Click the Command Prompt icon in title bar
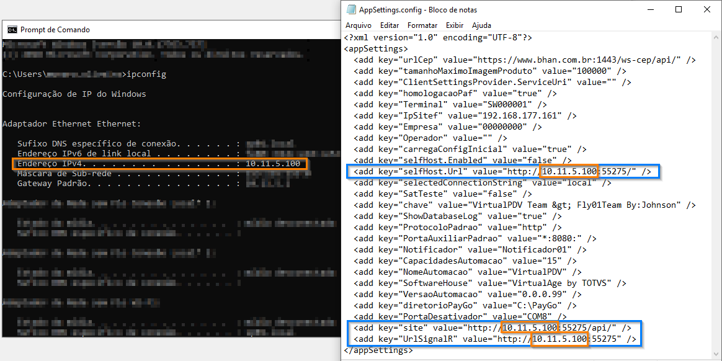722x361 pixels. [x=12, y=30]
